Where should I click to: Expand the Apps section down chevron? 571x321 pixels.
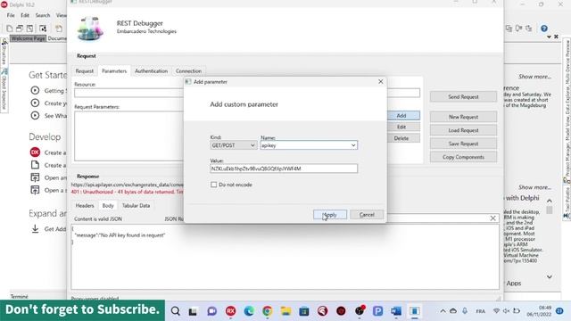point(550,277)
